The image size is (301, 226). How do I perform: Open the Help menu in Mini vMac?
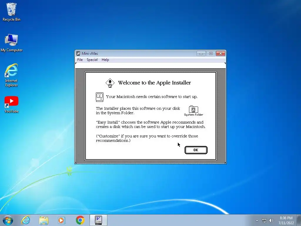[105, 60]
